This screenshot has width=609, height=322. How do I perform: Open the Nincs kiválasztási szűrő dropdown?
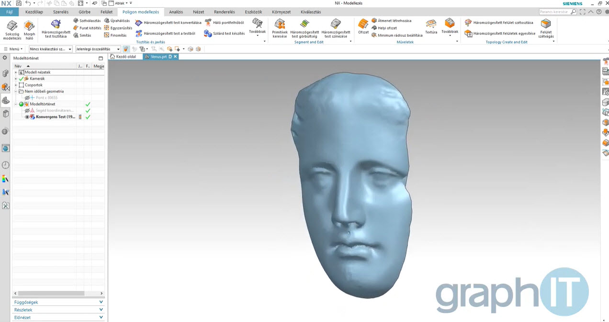pyautogui.click(x=50, y=49)
